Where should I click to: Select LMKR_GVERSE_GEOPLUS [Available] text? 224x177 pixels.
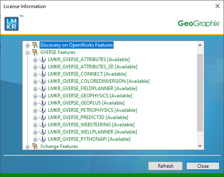[x=86, y=103]
